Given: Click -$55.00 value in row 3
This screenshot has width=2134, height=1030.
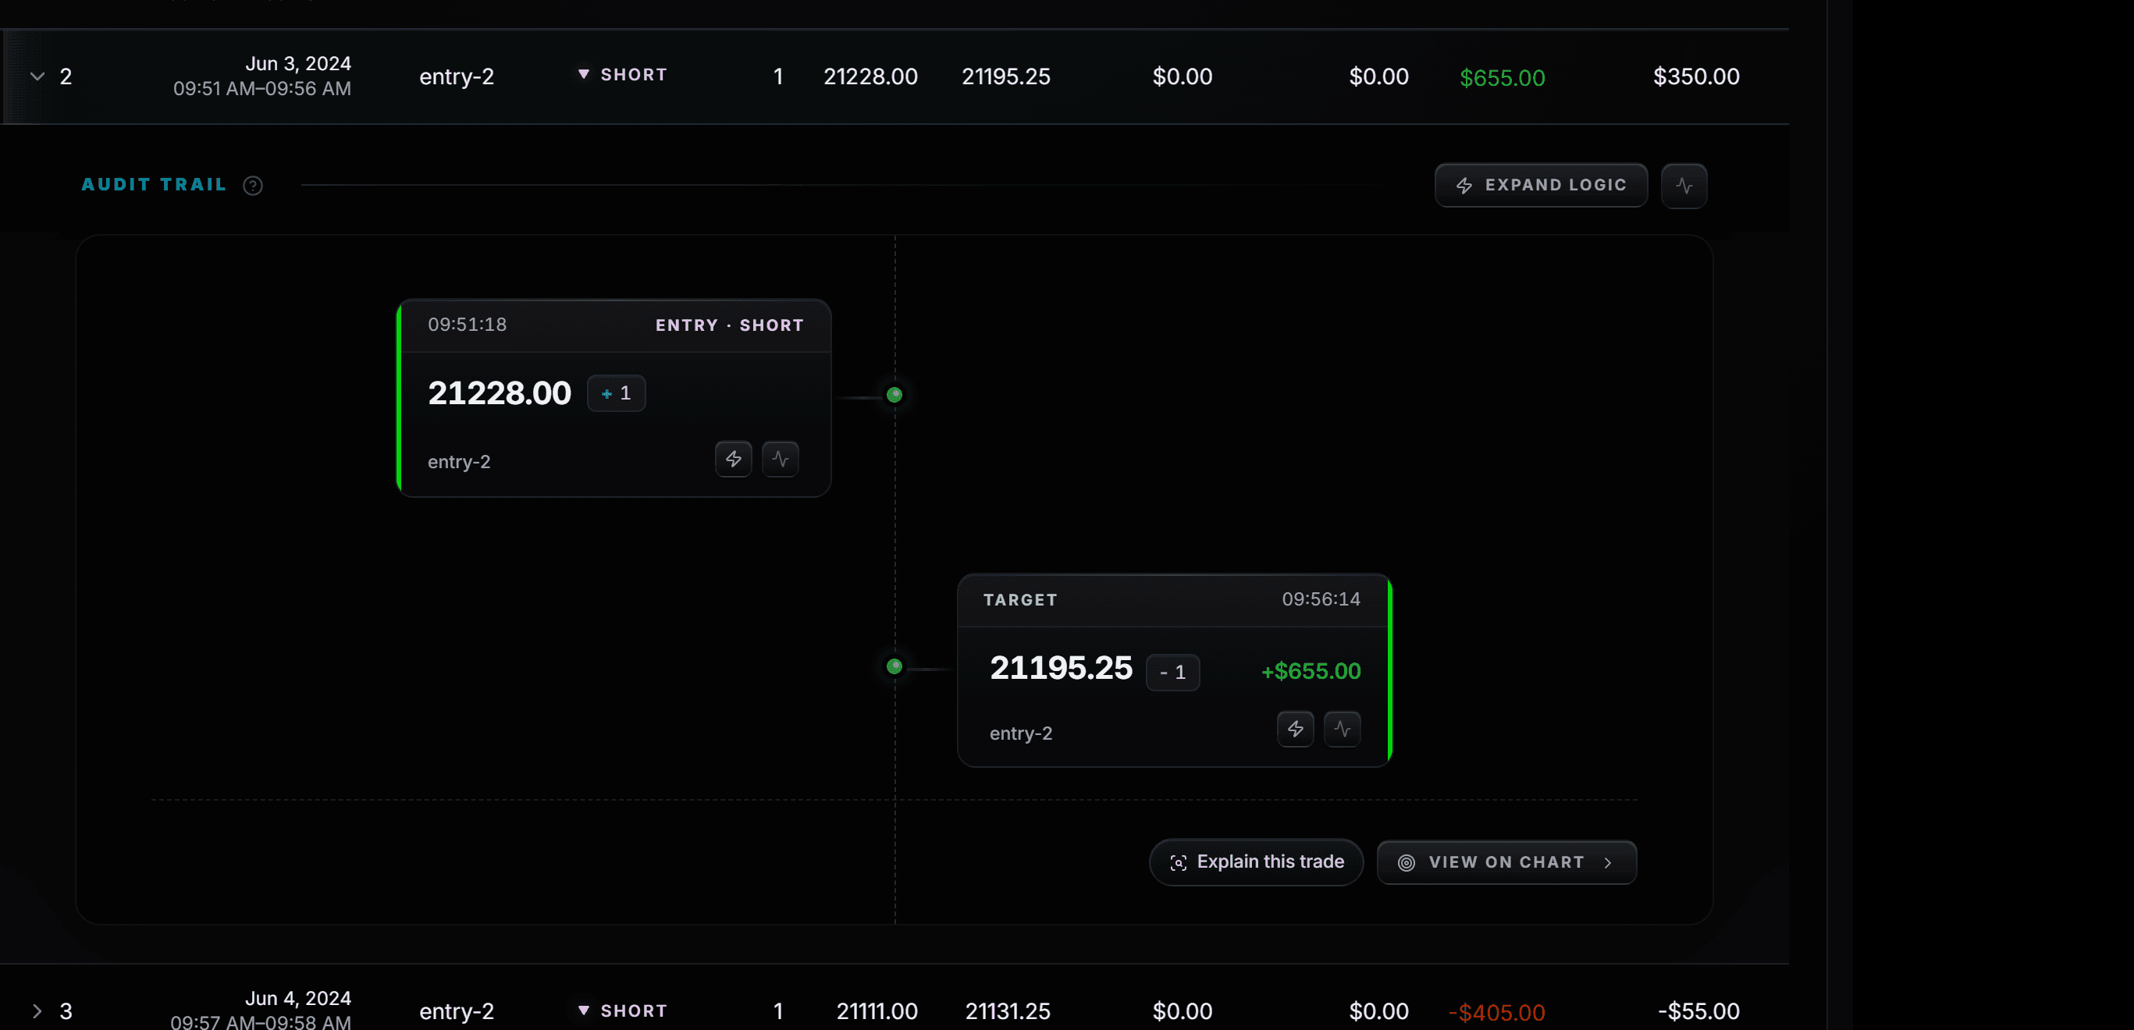Looking at the screenshot, I should click(1698, 1011).
